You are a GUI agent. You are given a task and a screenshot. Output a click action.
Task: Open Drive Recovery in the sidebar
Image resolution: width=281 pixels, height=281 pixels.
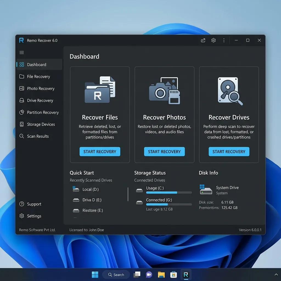click(40, 100)
